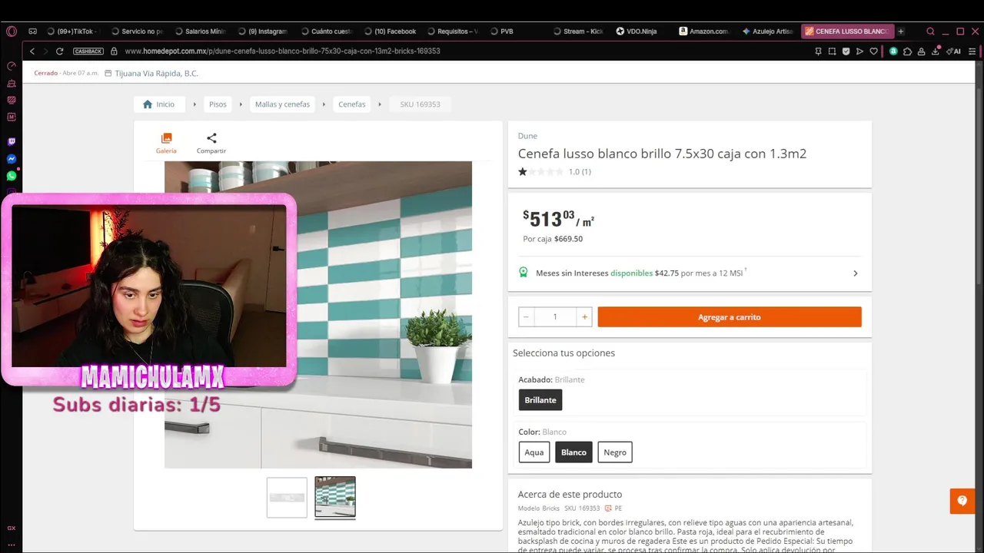The width and height of the screenshot is (984, 553).
Task: Open the ad blocker shield icon
Action: [x=846, y=51]
